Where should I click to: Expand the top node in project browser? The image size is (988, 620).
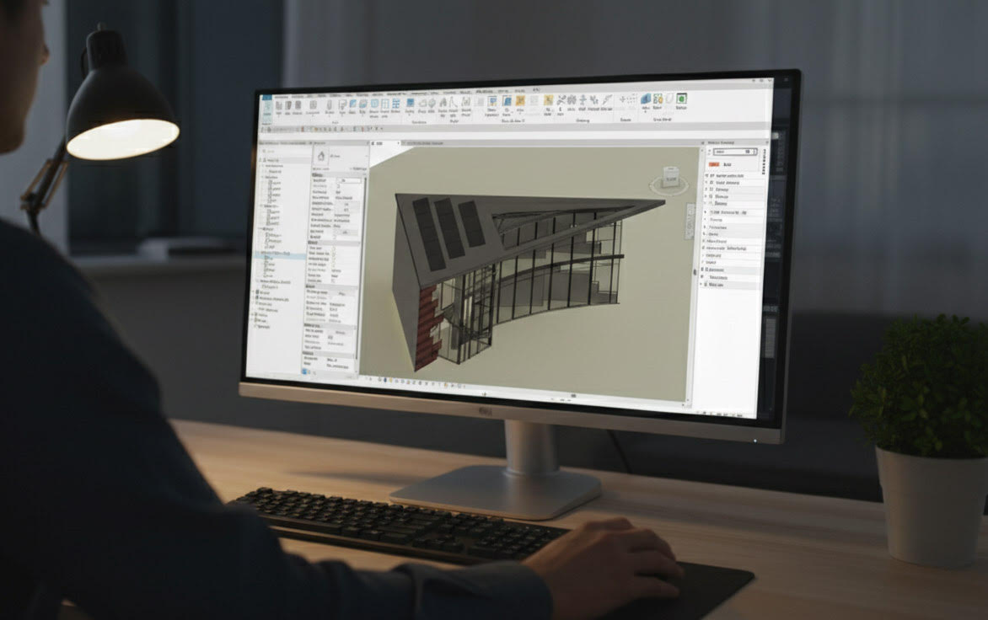coord(260,158)
